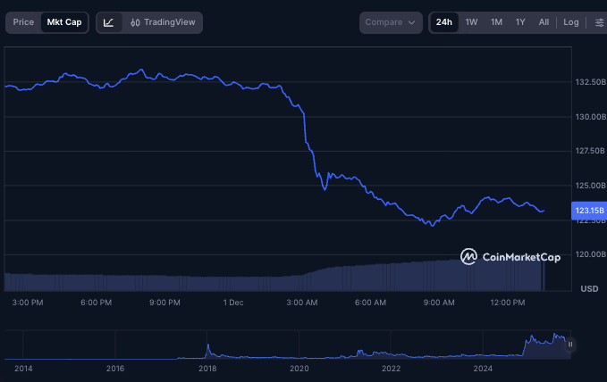The width and height of the screenshot is (607, 382).
Task: Select the 1W time range
Action: pyautogui.click(x=471, y=22)
